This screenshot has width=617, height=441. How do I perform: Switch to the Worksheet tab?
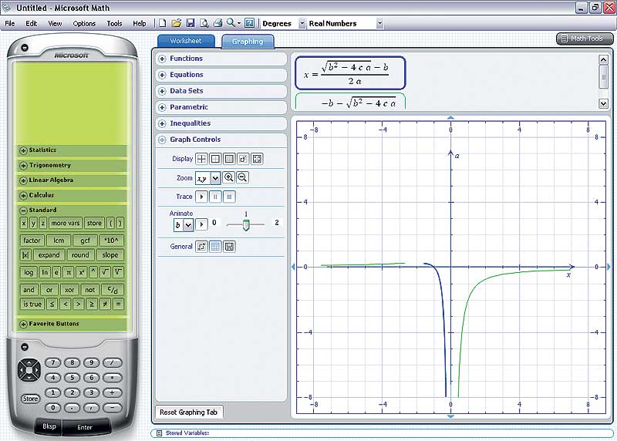(x=186, y=41)
